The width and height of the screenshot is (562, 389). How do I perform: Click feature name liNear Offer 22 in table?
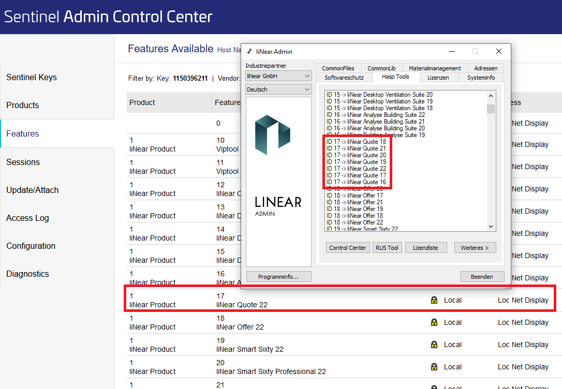point(240,327)
